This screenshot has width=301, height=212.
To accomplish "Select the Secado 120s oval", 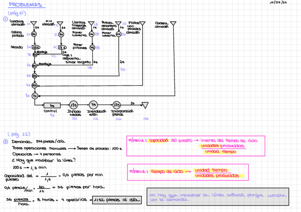I will pos(36,47).
